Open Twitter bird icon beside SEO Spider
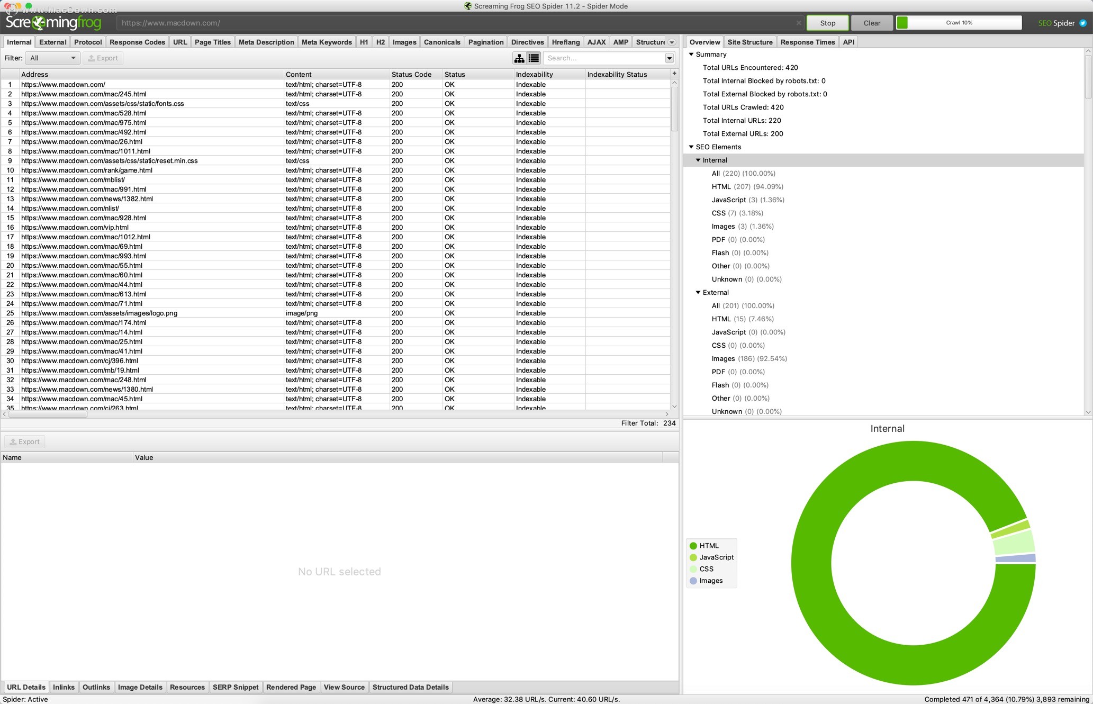This screenshot has height=704, width=1093. point(1083,23)
